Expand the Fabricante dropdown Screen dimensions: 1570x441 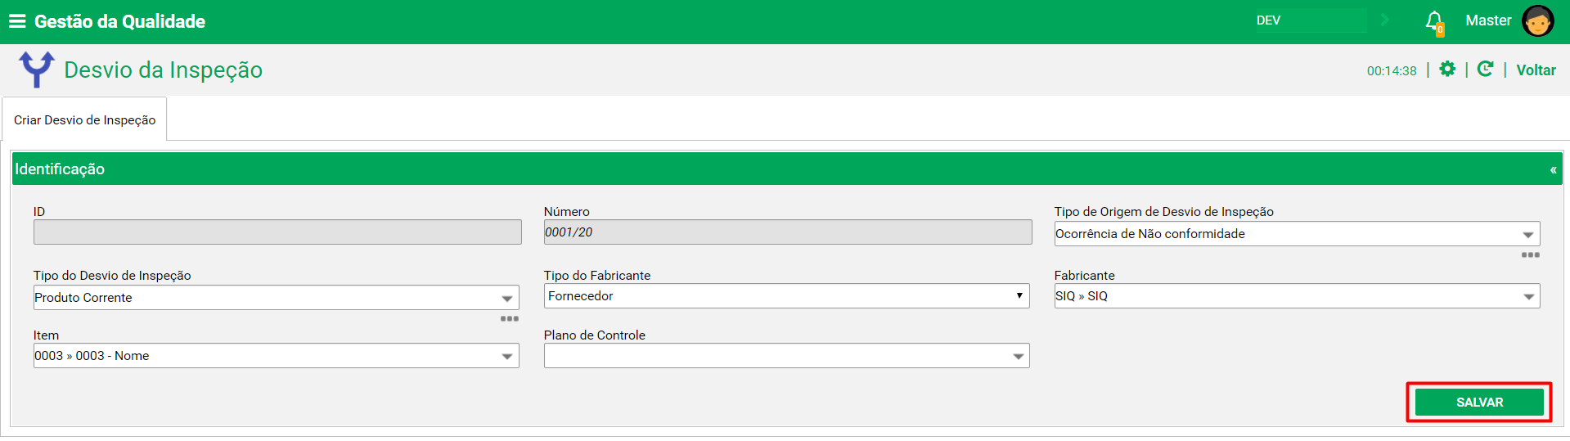pyautogui.click(x=1528, y=297)
